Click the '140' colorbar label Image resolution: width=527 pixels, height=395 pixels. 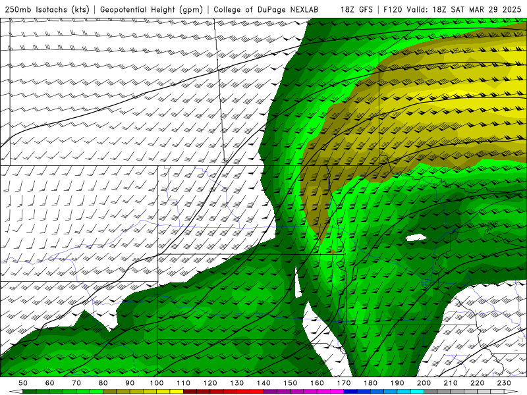click(x=263, y=383)
